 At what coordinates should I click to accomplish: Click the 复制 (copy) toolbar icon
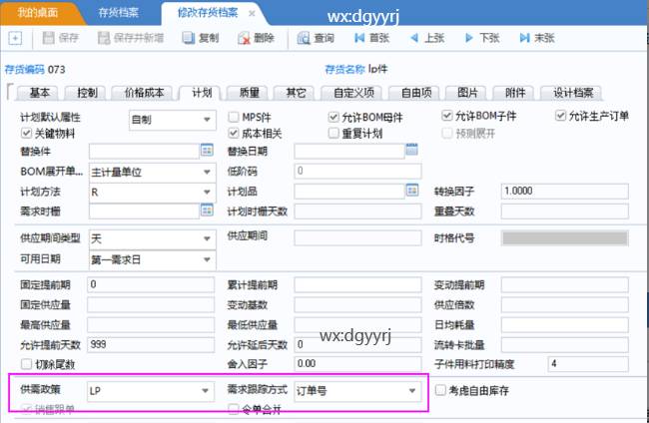pos(189,38)
